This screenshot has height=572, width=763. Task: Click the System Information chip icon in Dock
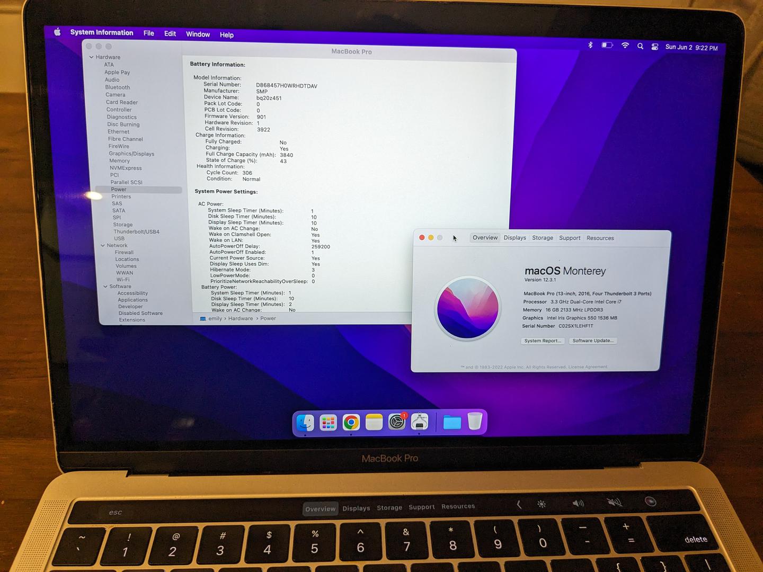(420, 422)
